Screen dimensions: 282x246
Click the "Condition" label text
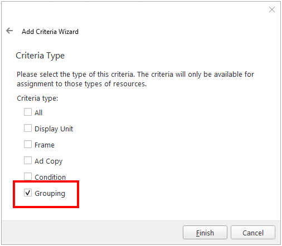coord(50,177)
